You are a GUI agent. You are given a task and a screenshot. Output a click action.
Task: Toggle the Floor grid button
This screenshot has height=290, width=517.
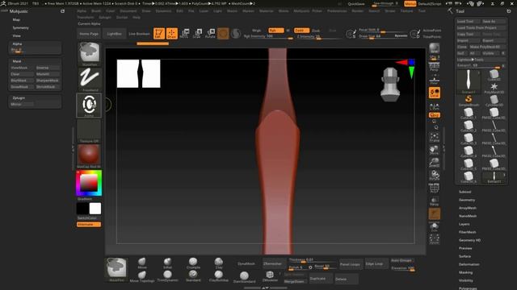tap(435, 80)
